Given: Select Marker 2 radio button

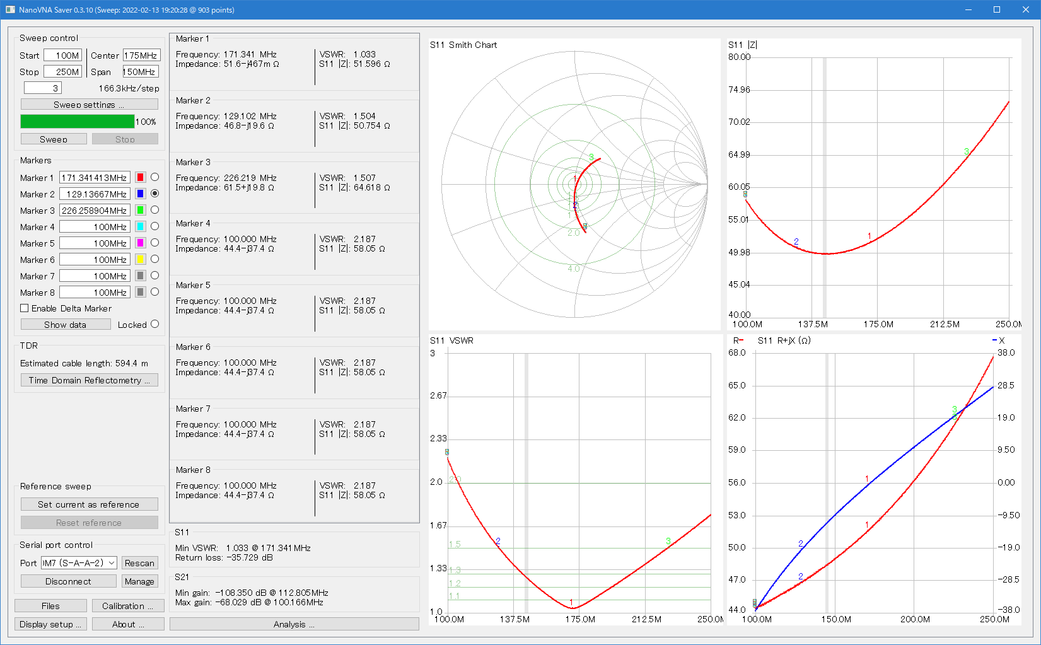Looking at the screenshot, I should tap(154, 194).
